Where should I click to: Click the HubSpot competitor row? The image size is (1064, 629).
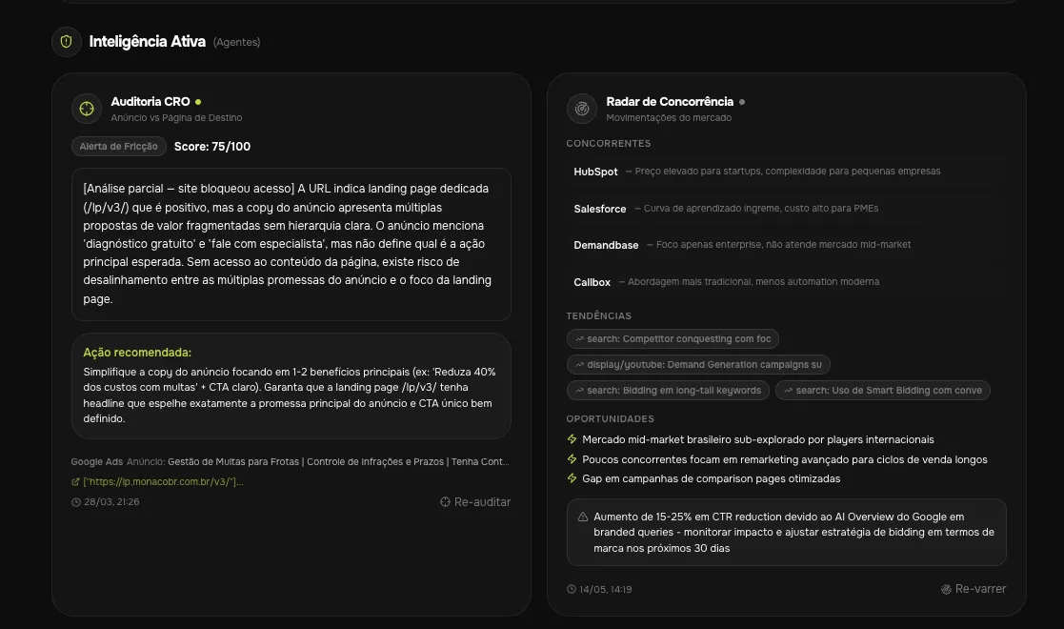(x=786, y=172)
